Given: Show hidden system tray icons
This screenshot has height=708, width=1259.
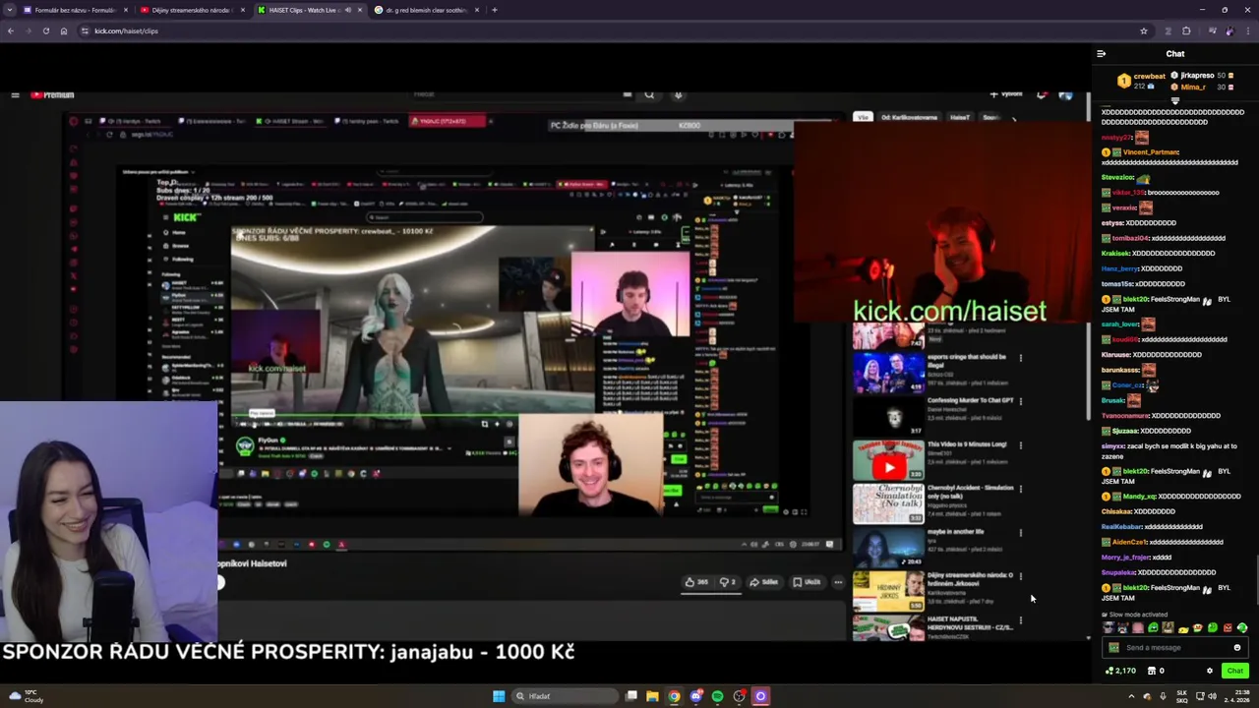Looking at the screenshot, I should (1131, 696).
